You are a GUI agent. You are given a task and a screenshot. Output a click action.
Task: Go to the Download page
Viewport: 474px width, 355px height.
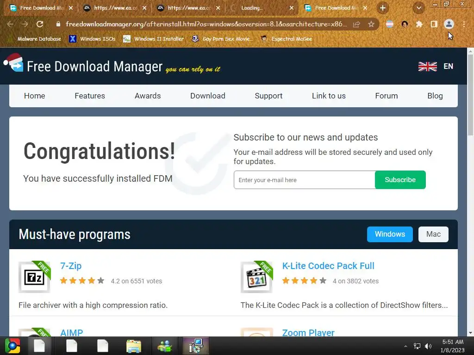(208, 96)
